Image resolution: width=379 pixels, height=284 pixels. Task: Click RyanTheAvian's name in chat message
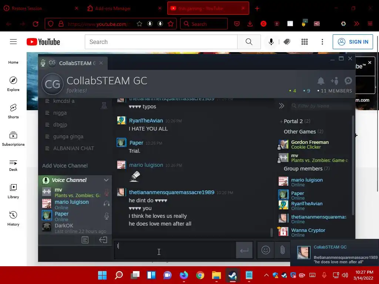pyautogui.click(x=146, y=121)
